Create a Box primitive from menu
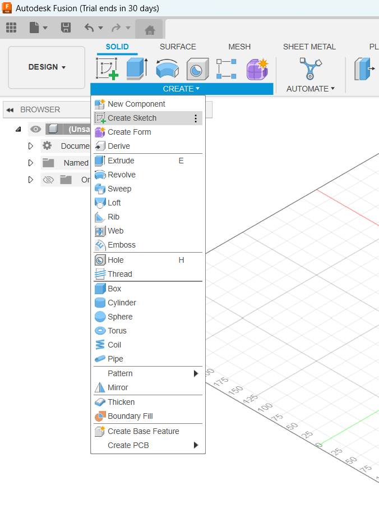The height and width of the screenshot is (512, 379). (x=148, y=289)
